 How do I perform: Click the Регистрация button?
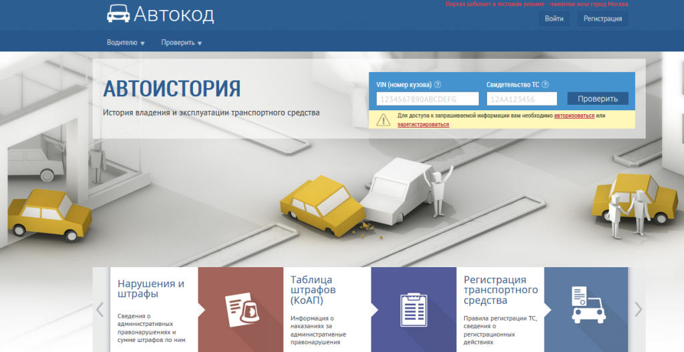(603, 19)
